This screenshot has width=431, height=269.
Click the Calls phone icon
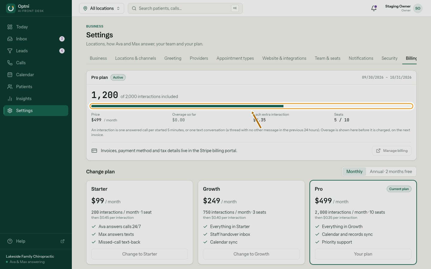pos(10,63)
